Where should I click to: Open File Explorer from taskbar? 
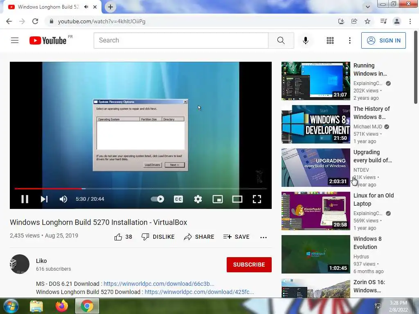[36, 306]
